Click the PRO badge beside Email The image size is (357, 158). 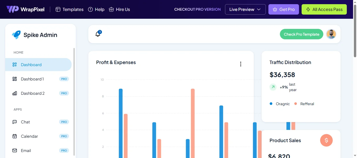[x=64, y=150]
